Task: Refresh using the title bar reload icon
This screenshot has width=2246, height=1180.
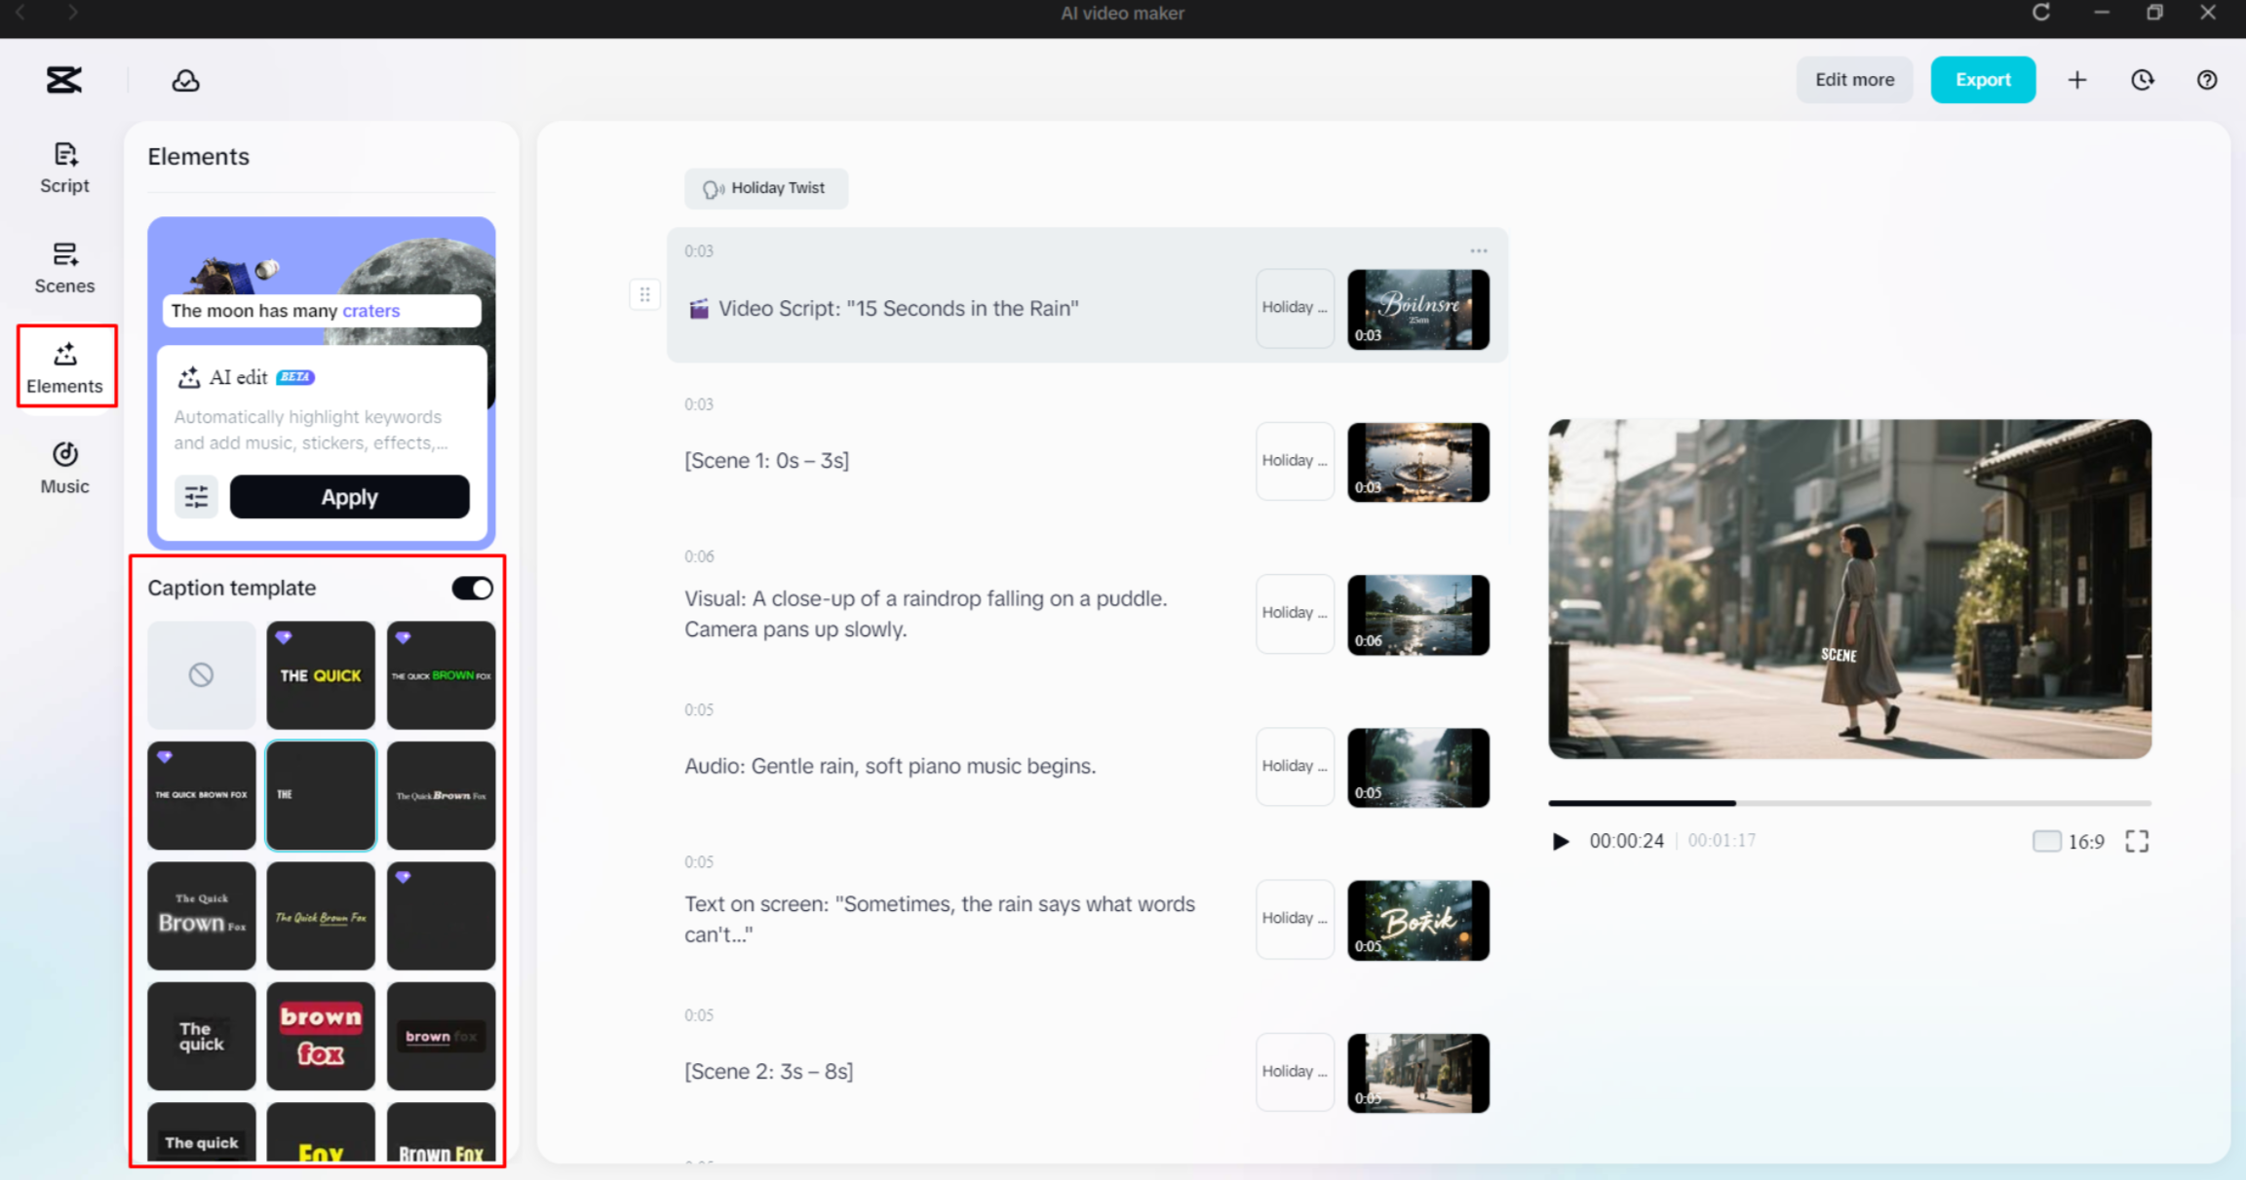Action: click(x=2040, y=13)
